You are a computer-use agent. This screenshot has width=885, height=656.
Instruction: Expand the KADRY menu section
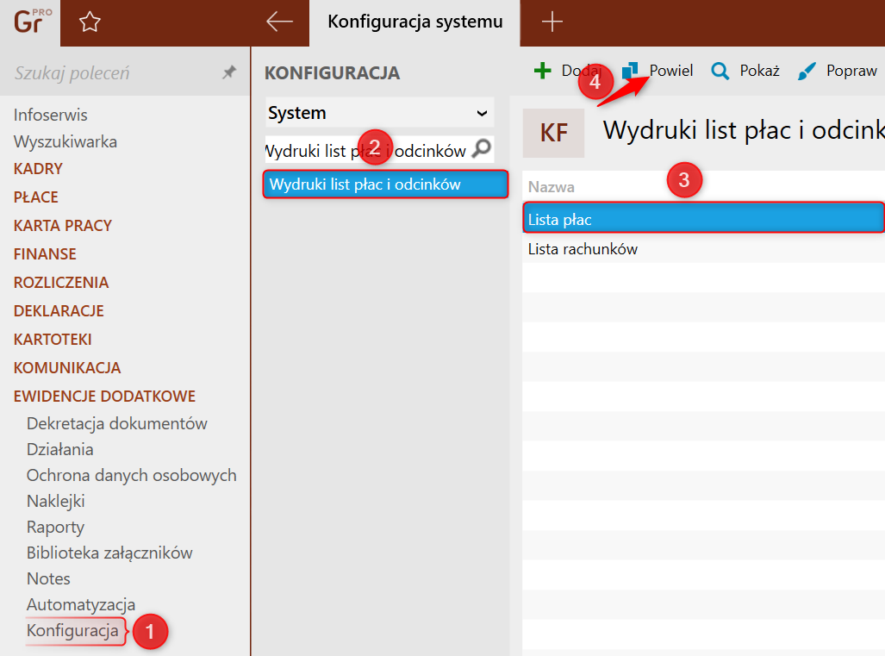pos(38,169)
